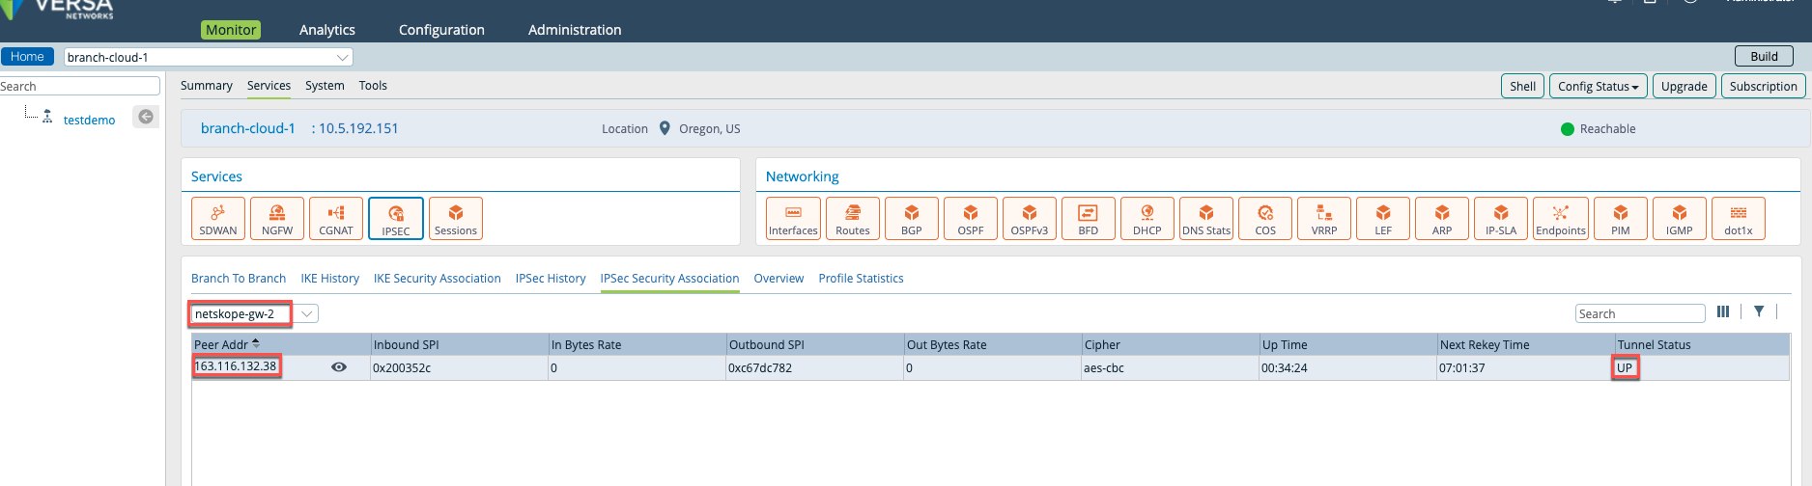Viewport: 1812px width, 486px height.
Task: Switch to the Tools tab
Action: (373, 86)
